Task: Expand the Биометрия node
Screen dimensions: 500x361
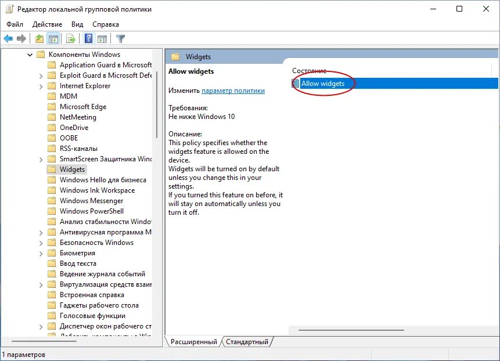Action: point(41,254)
